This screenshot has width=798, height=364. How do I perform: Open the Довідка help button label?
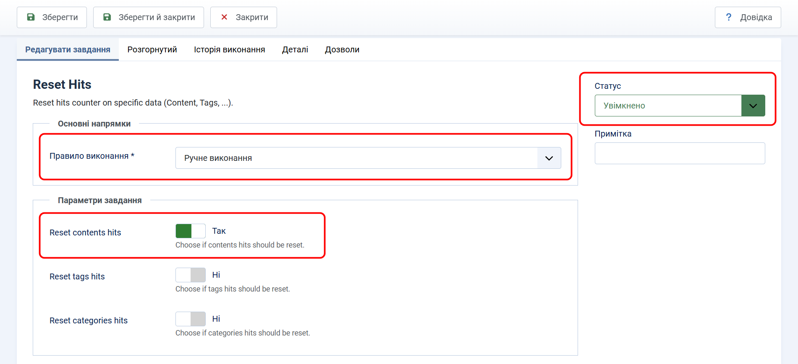pos(756,17)
